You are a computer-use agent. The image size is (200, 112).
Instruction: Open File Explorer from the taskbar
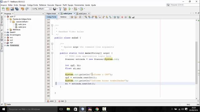(68, 109)
